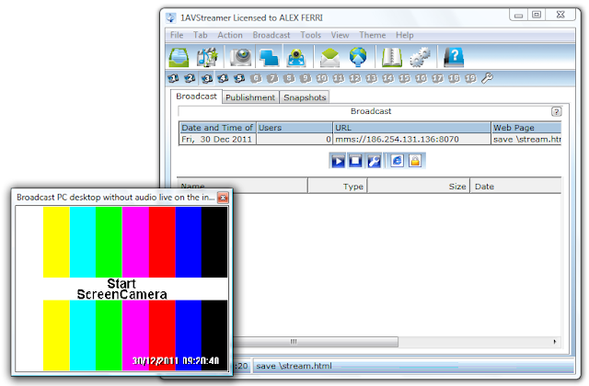Click the Web Page column header
Image resolution: width=589 pixels, height=386 pixels.
pos(526,128)
